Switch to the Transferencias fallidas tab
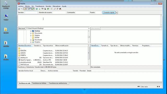 39,83
